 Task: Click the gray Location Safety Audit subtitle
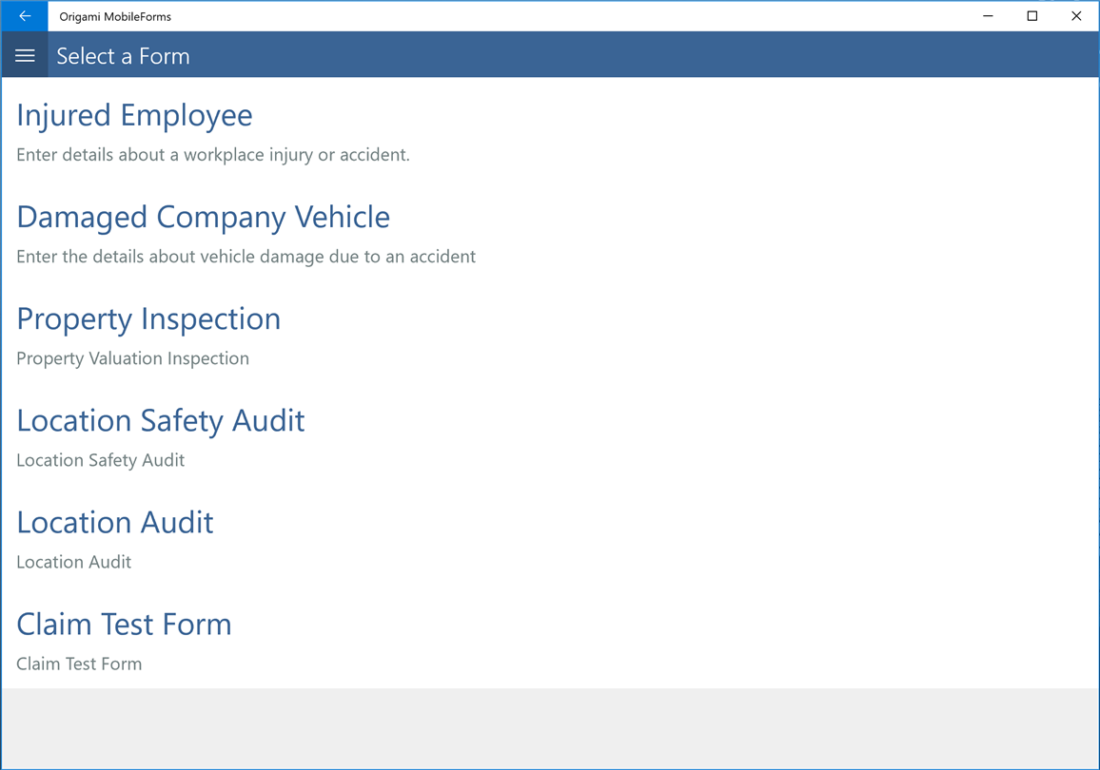100,460
